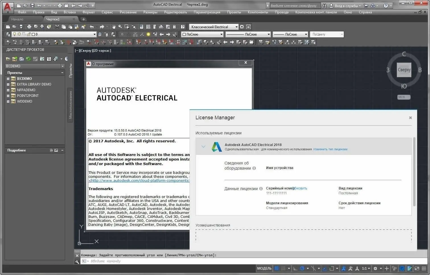Open the ПоЦвету plot style dropdown
This screenshot has height=275, width=430.
click(327, 34)
